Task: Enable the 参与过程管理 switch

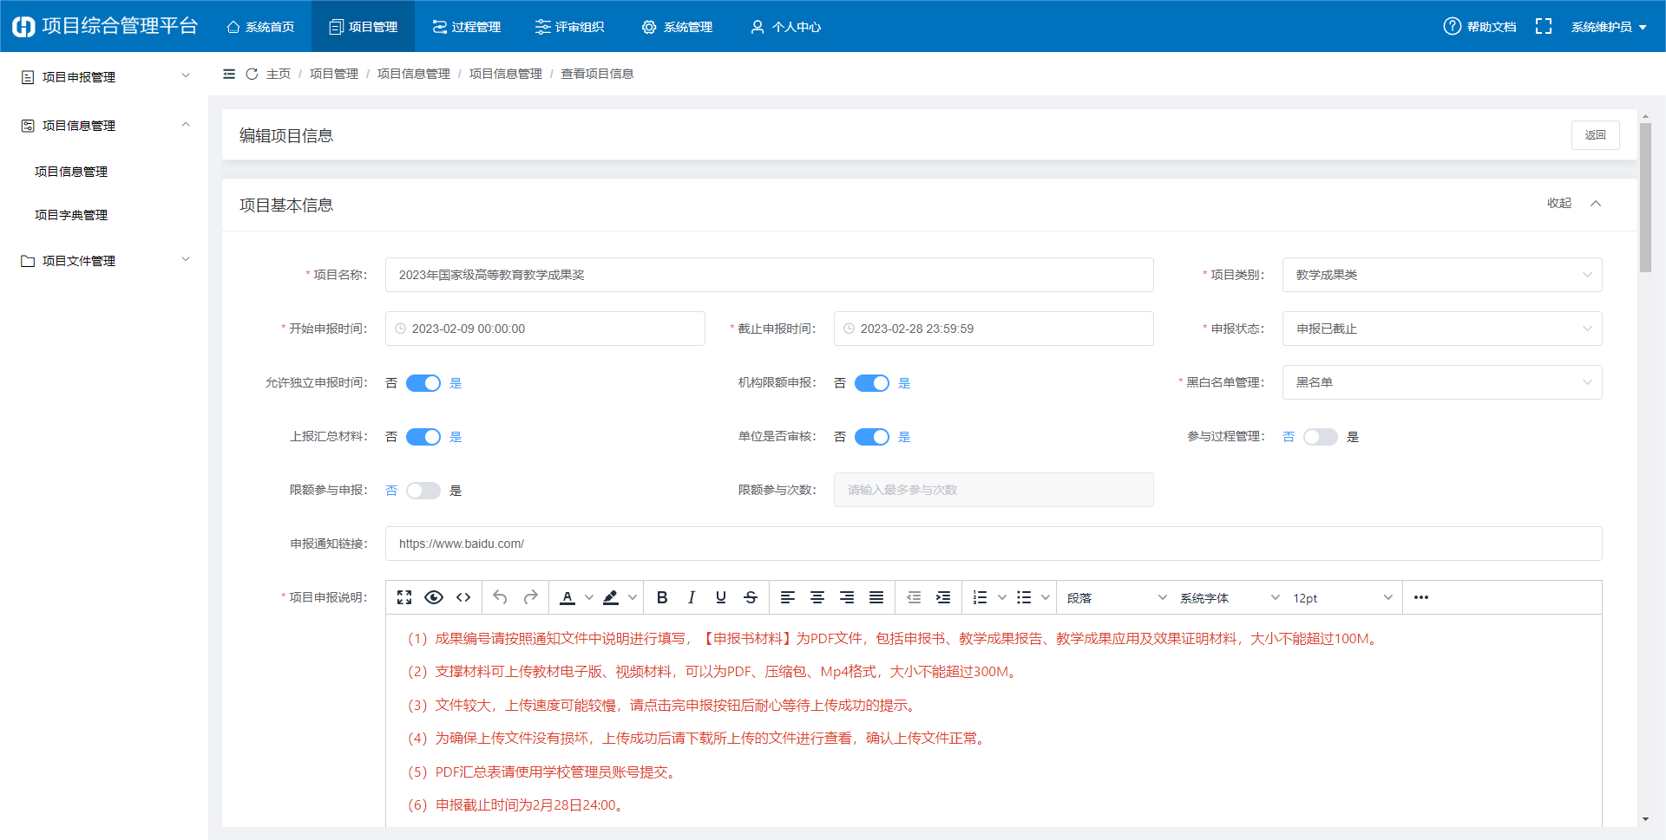Action: pyautogui.click(x=1320, y=437)
